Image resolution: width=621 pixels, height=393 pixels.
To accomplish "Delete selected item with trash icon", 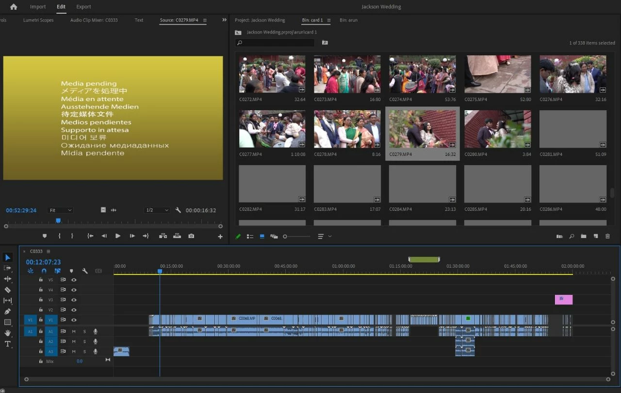I will click(x=607, y=237).
